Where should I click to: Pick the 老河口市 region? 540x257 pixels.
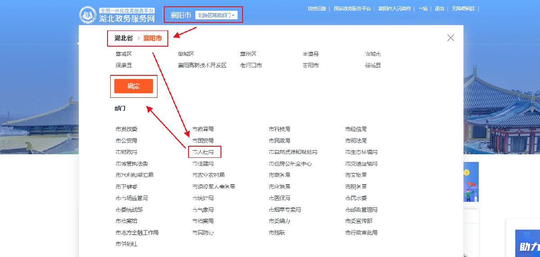pyautogui.click(x=251, y=65)
